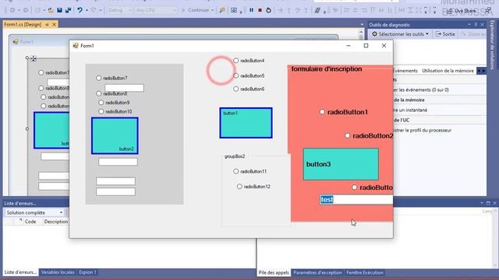499x280 pixels.
Task: Open the Pile des appels tab
Action: (x=274, y=272)
